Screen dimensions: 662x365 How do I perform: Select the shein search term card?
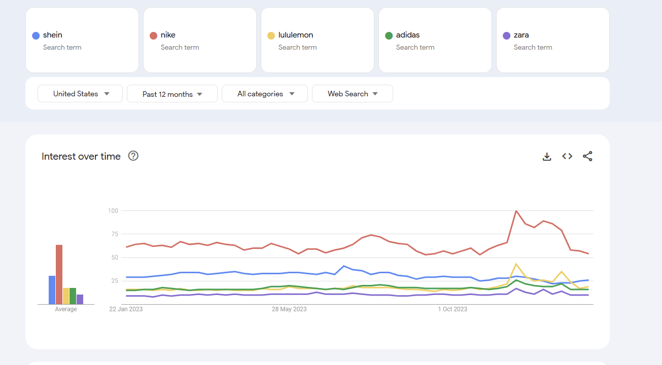[x=82, y=40]
